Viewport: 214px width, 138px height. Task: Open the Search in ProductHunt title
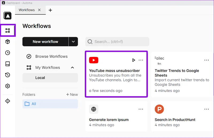point(175,120)
